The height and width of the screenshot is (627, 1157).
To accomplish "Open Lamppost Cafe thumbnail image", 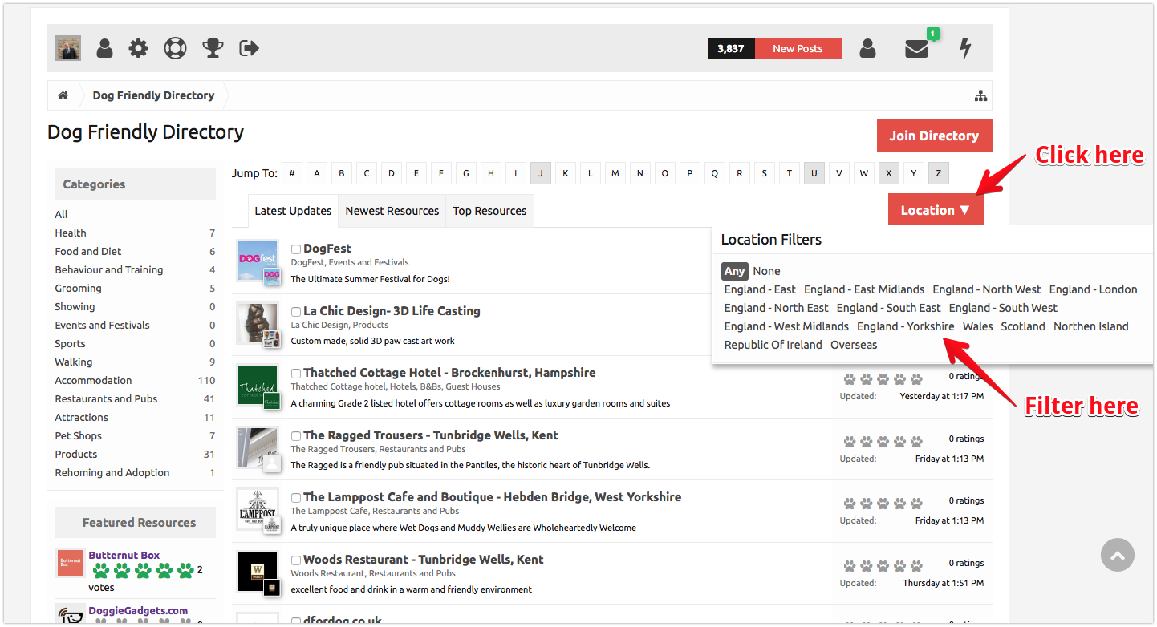I will click(258, 508).
